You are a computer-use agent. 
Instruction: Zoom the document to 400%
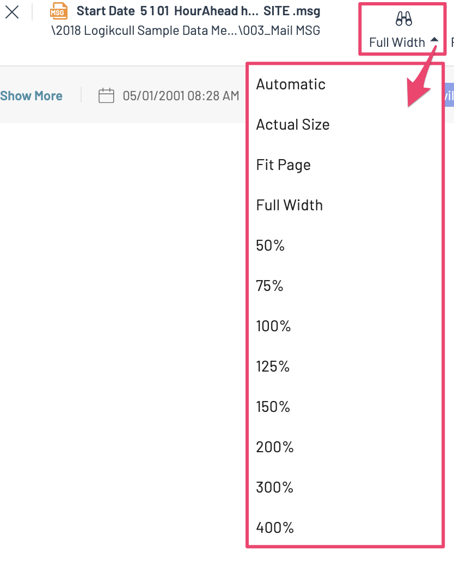point(275,527)
